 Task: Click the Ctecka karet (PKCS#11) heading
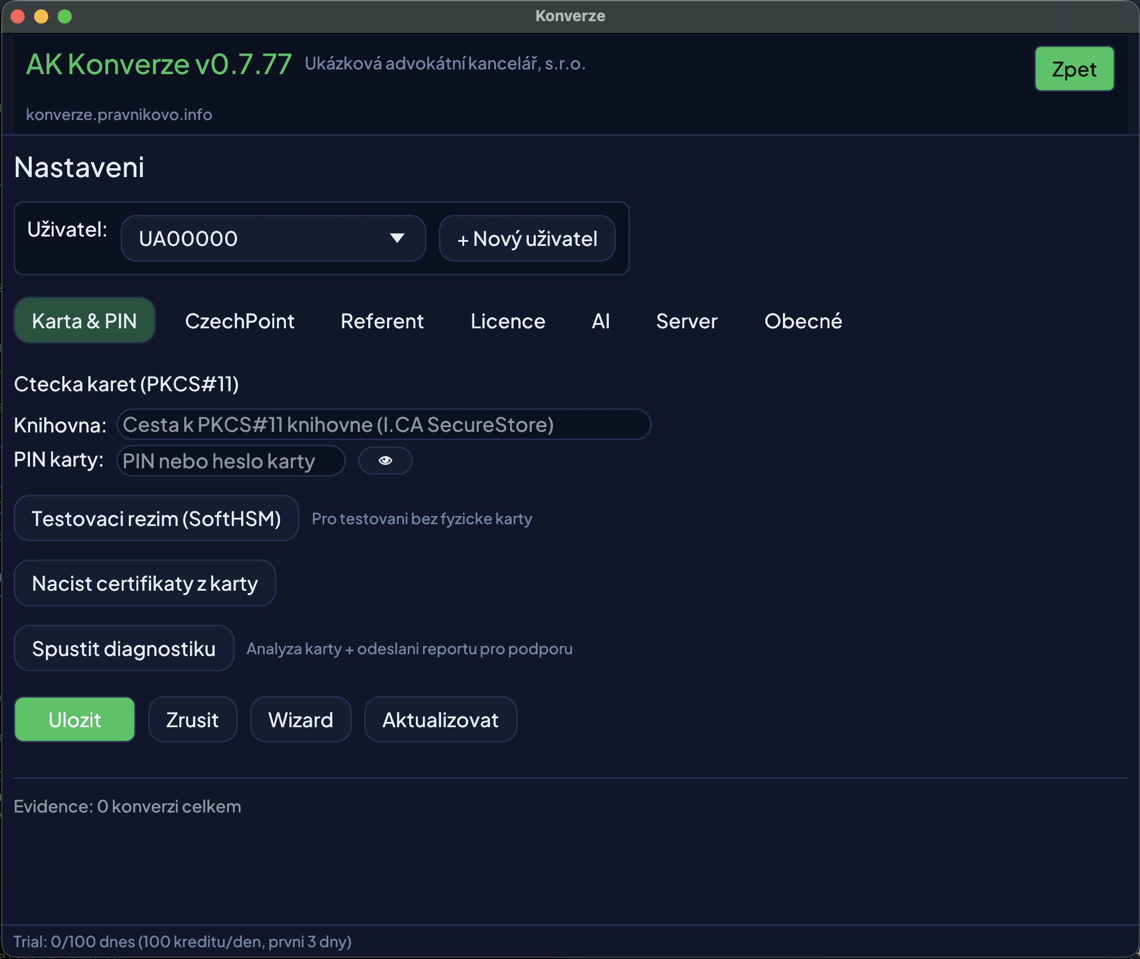coord(126,384)
